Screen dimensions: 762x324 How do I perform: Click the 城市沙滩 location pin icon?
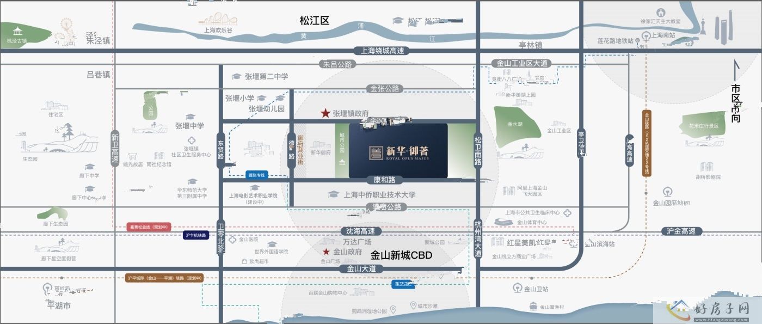(x=413, y=305)
